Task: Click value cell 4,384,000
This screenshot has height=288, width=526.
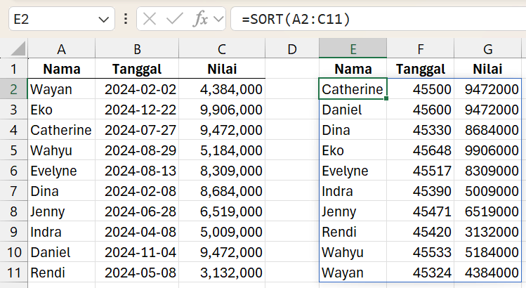Action: (x=222, y=89)
